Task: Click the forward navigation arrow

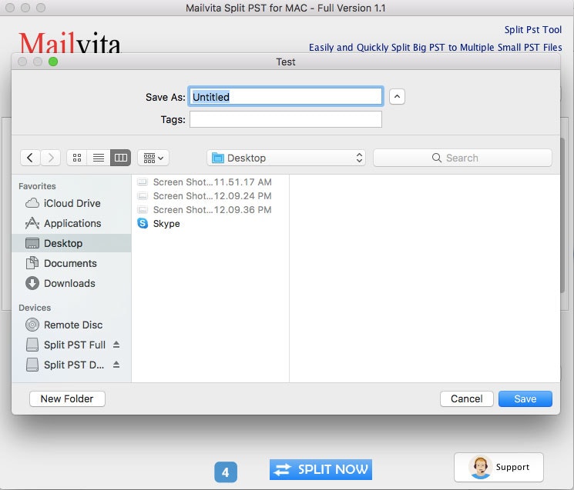Action: [51, 158]
